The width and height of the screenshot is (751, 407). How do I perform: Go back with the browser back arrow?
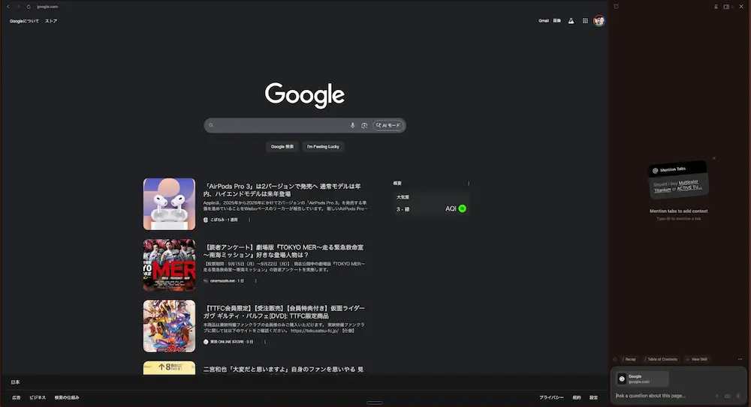(8, 7)
